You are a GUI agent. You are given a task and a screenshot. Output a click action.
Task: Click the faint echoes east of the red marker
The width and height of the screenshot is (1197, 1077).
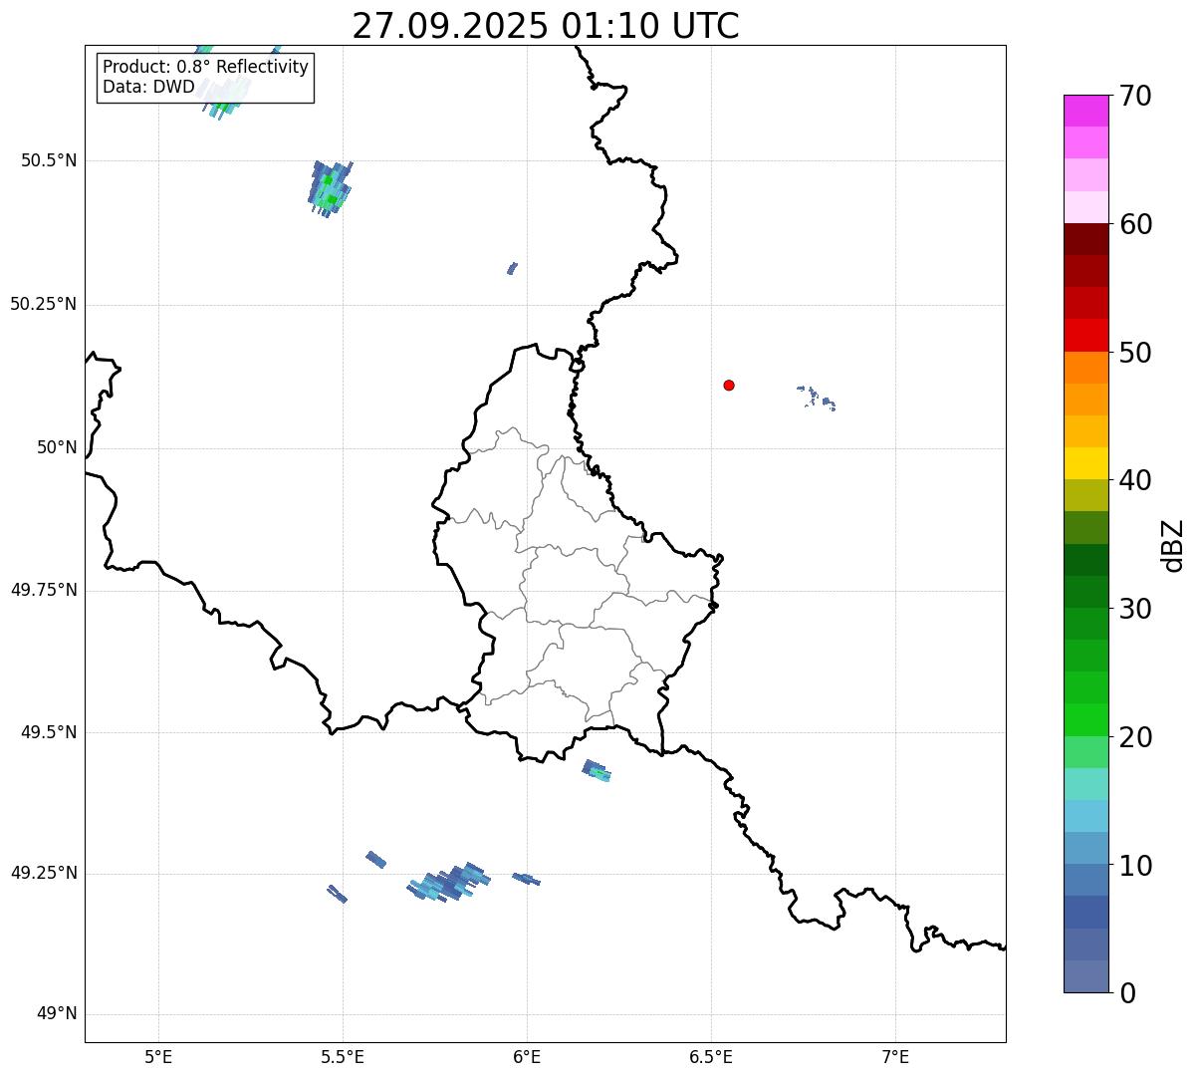tap(817, 398)
